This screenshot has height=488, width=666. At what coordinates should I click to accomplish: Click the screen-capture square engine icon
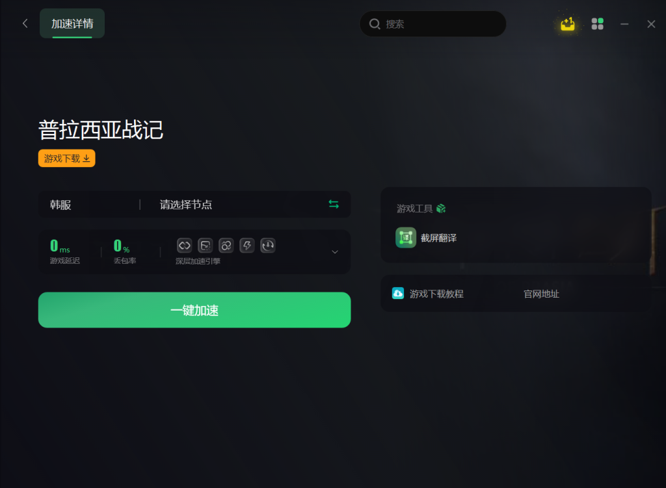[x=205, y=245]
